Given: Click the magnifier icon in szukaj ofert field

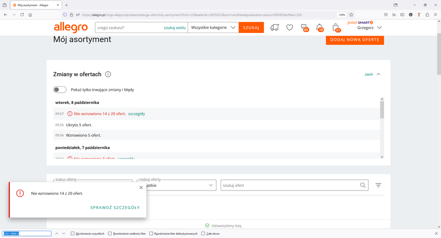Looking at the screenshot, I should pyautogui.click(x=363, y=185).
